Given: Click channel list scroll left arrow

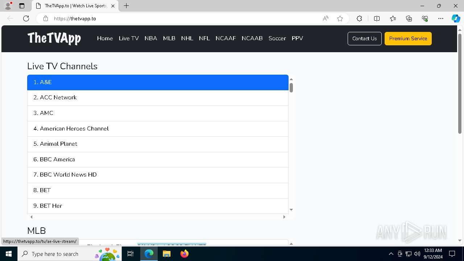Looking at the screenshot, I should (x=32, y=217).
